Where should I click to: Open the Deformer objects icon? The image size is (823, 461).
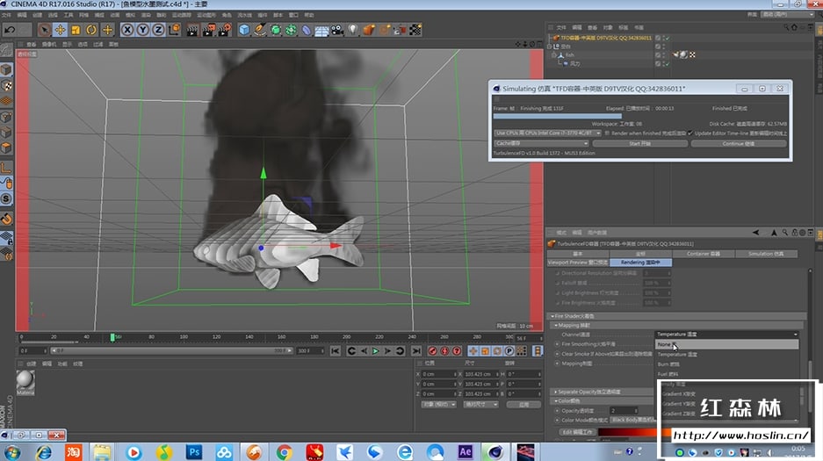(x=307, y=30)
